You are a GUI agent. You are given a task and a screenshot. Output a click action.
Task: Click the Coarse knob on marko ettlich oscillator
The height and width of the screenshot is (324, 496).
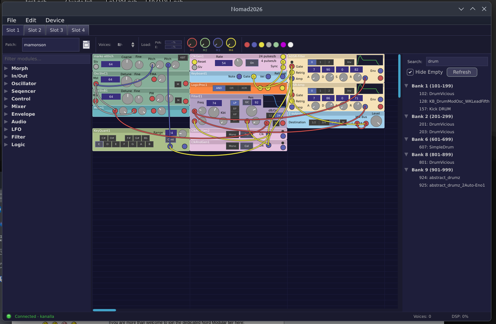click(x=127, y=64)
